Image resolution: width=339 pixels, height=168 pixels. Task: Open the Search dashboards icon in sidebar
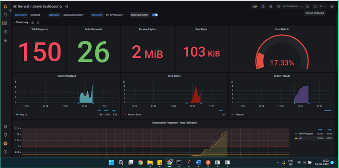click(6, 15)
